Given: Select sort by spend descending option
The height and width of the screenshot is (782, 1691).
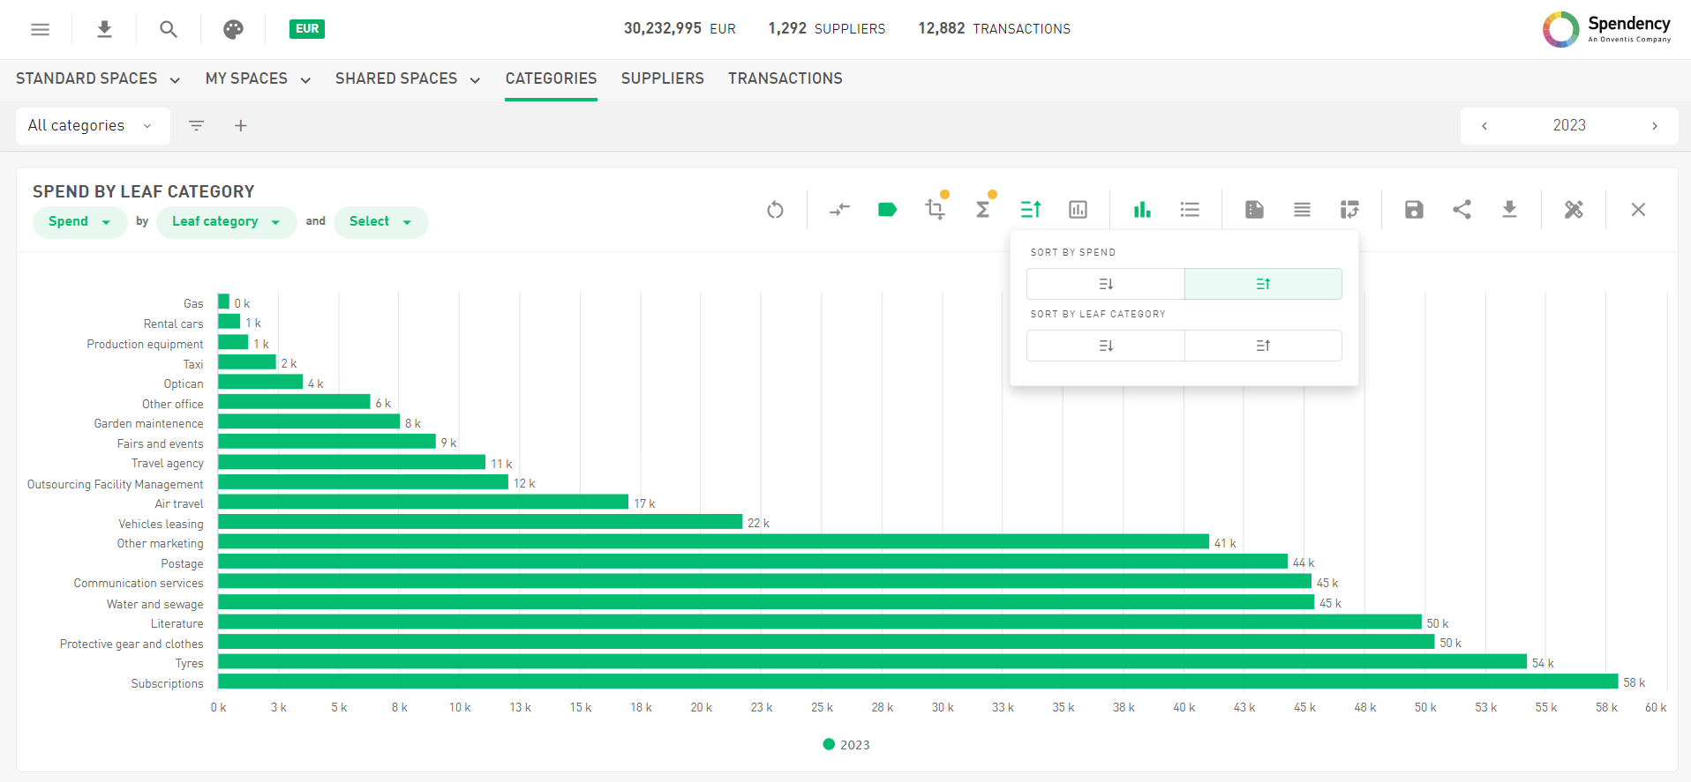Looking at the screenshot, I should pos(1105,284).
